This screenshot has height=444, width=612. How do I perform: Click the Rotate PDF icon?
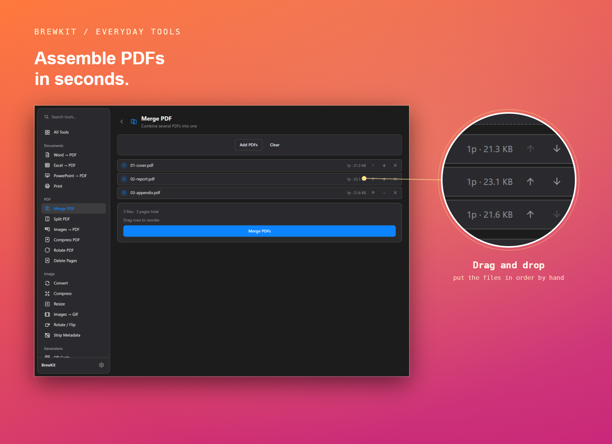[x=47, y=250]
